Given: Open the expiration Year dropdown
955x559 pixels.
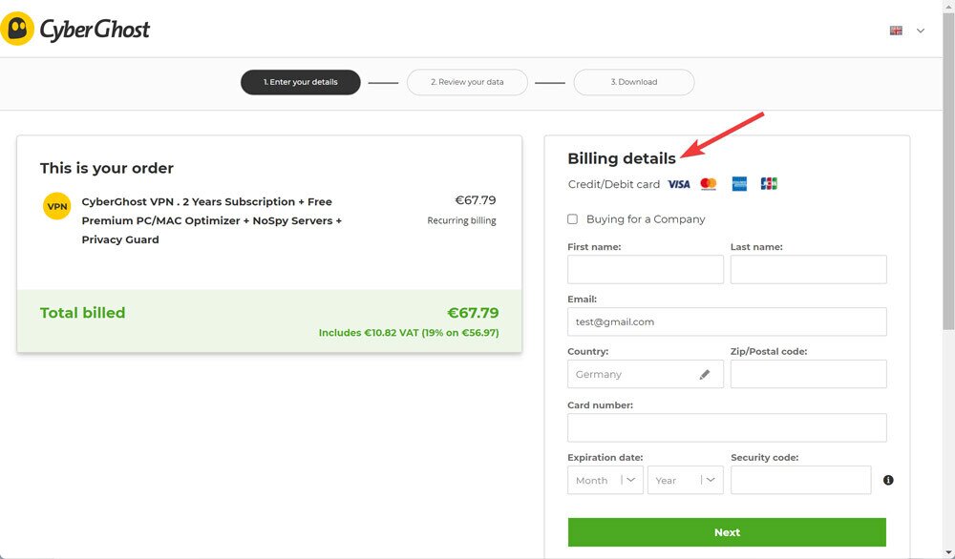Looking at the screenshot, I should click(685, 480).
